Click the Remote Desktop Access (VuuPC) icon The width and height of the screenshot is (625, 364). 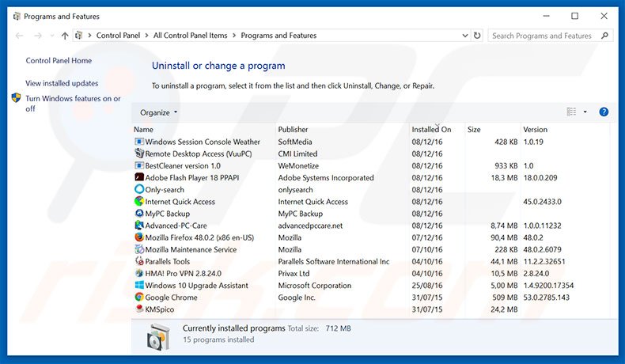pyautogui.click(x=139, y=154)
